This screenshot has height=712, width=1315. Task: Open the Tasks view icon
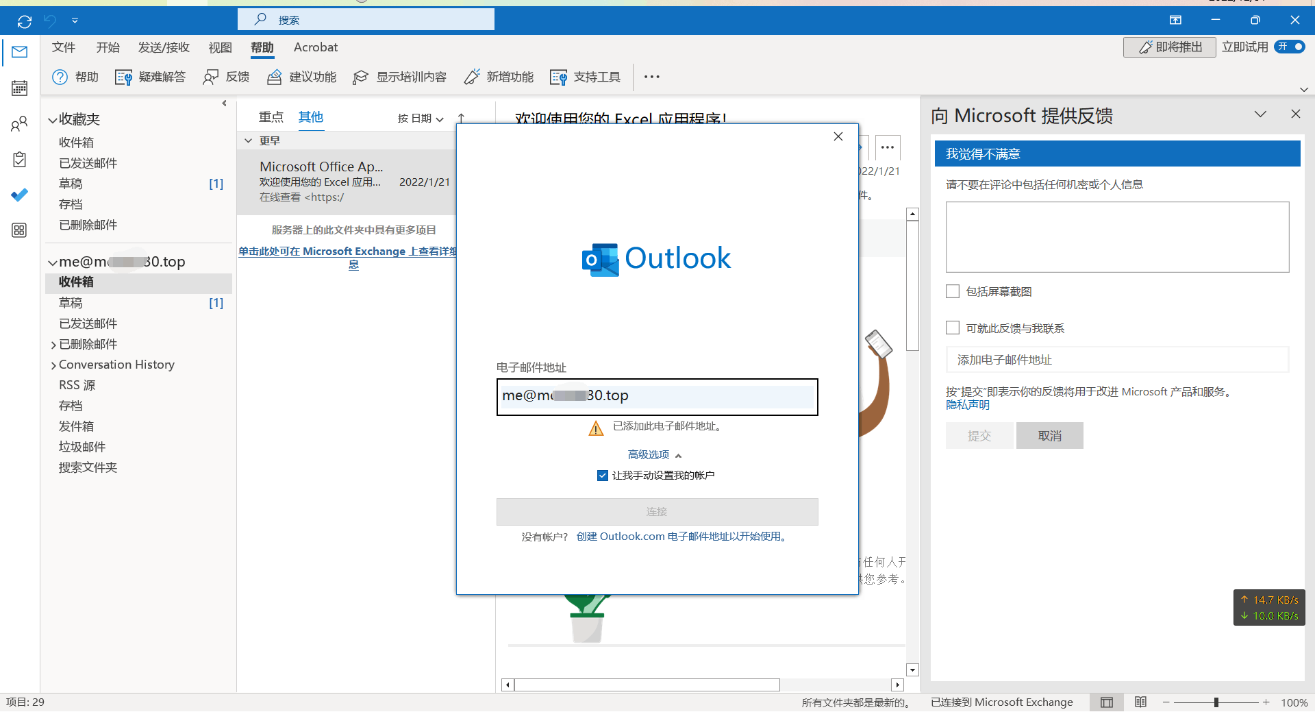tap(18, 159)
